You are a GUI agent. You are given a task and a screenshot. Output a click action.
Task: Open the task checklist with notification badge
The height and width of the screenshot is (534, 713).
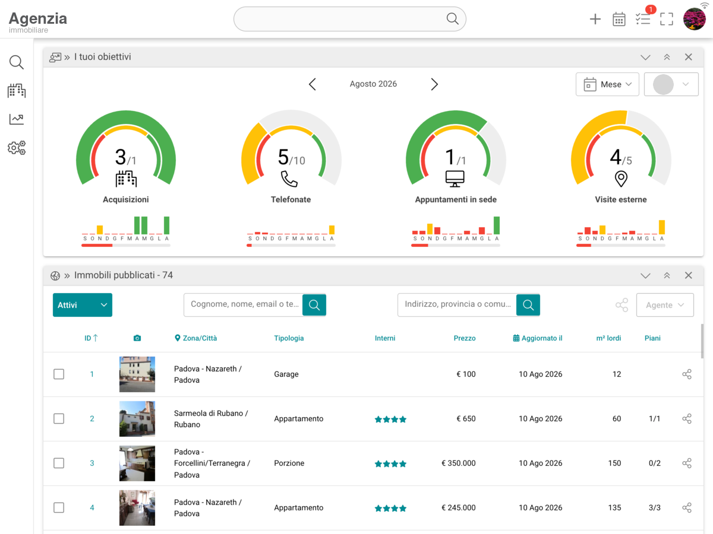click(643, 19)
